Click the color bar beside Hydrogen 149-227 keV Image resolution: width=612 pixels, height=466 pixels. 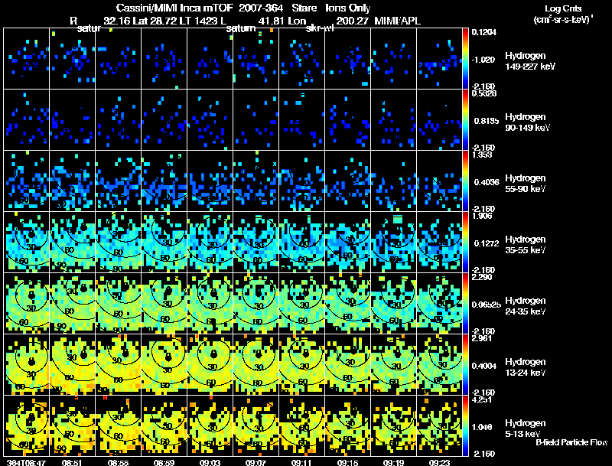[x=465, y=59]
